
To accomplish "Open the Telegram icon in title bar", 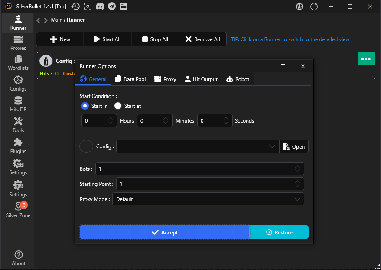I will 112,7.
